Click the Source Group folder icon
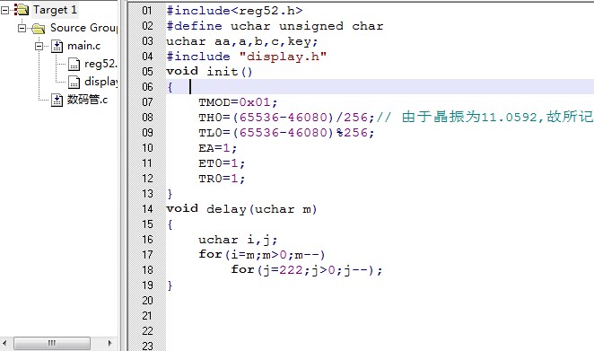Screen dimensions: 594x351 [x=39, y=28]
